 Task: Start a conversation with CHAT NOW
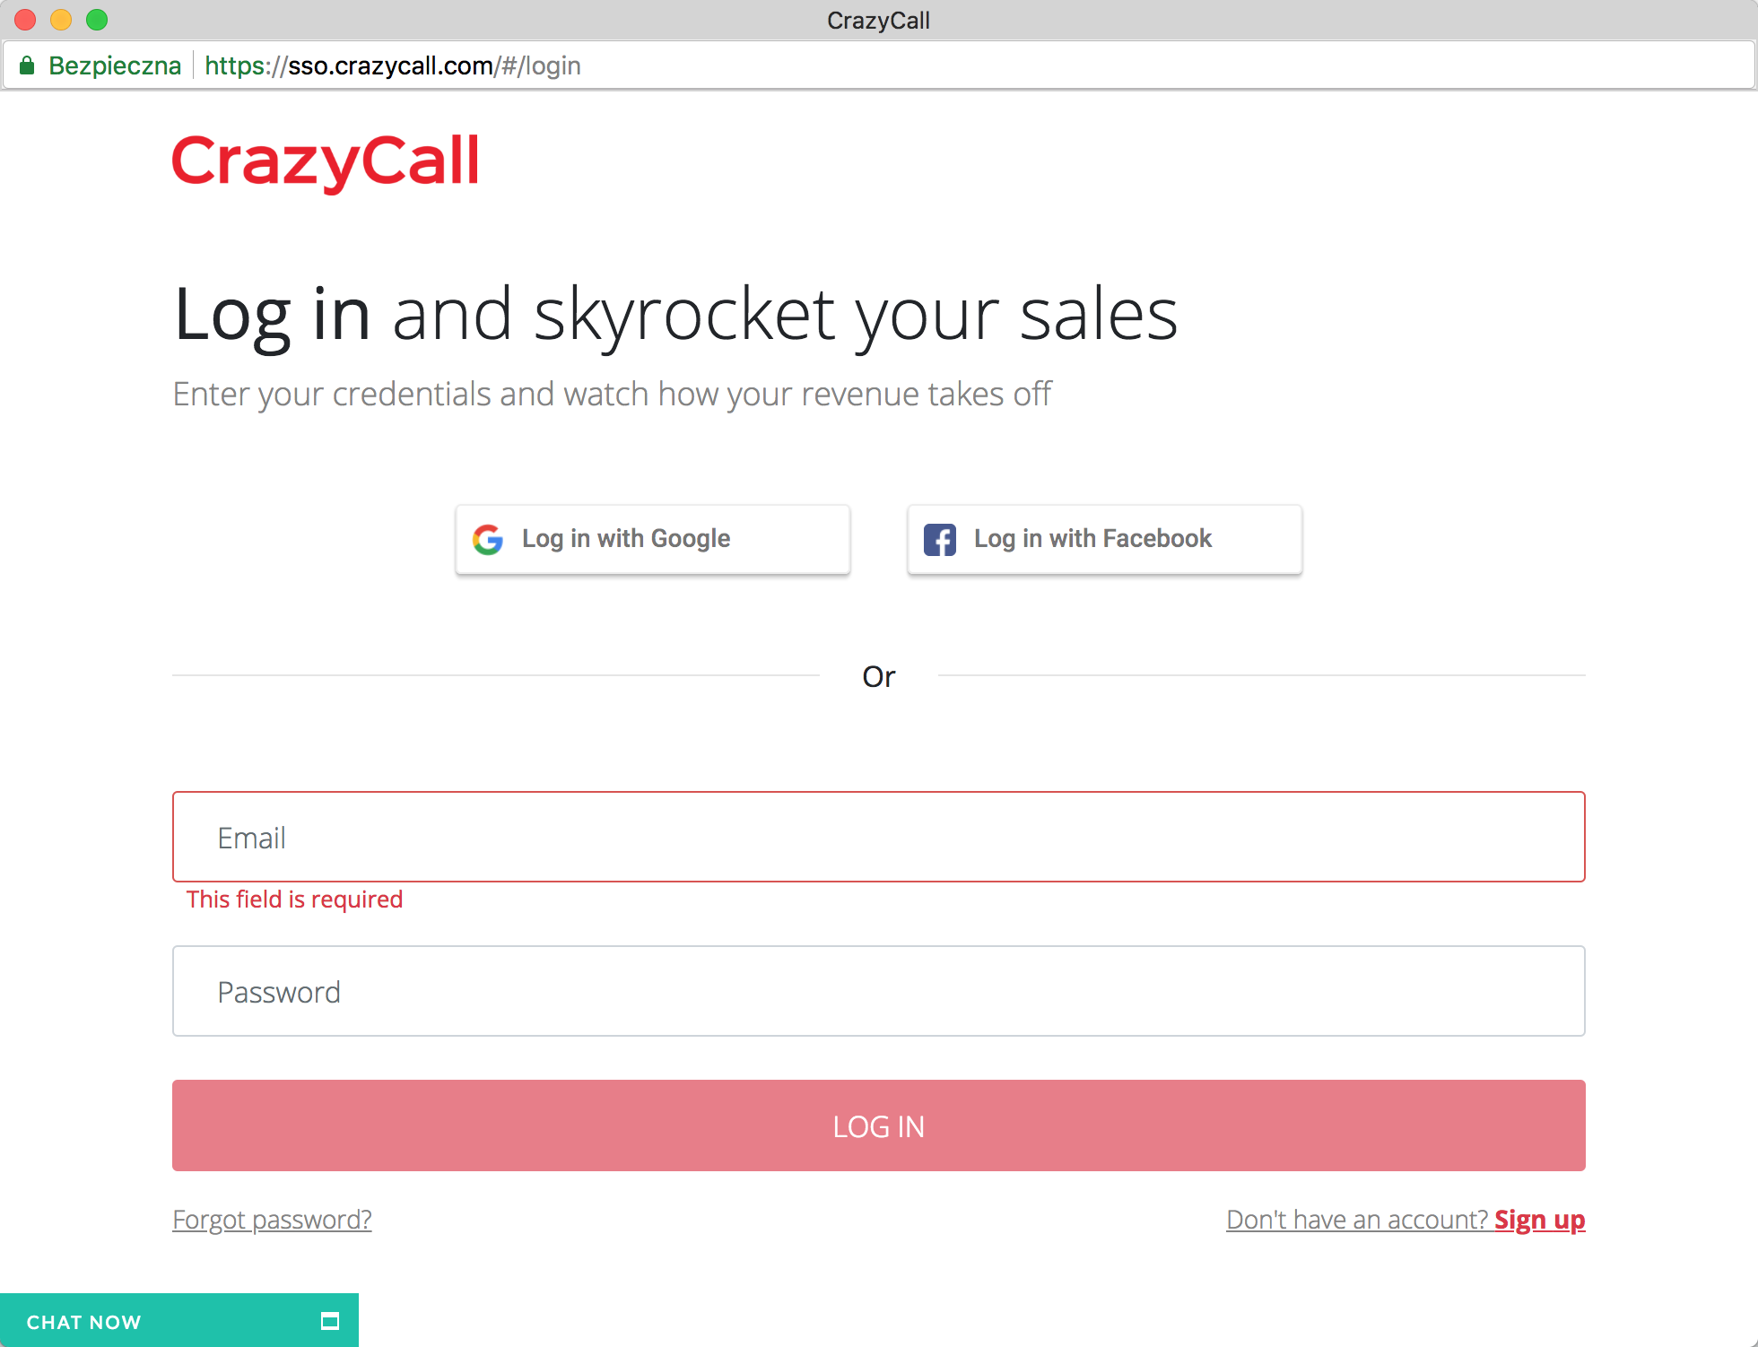pos(84,1320)
